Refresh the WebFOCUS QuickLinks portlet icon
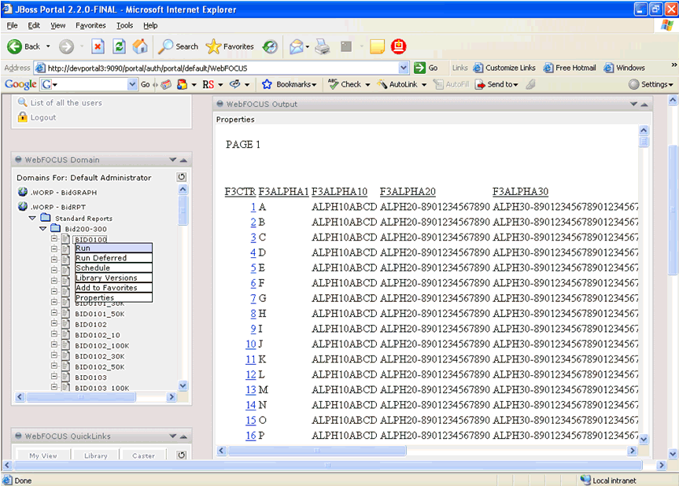The image size is (679, 486). (182, 455)
